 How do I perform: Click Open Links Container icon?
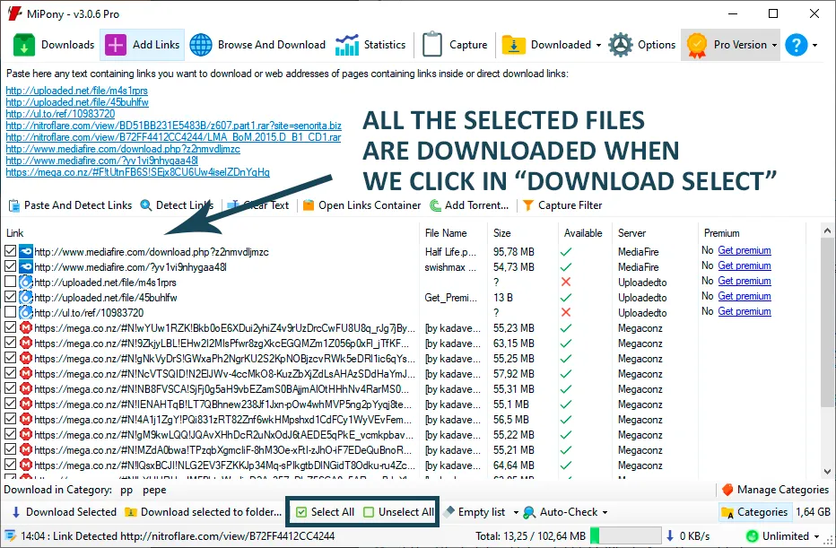[x=309, y=205]
